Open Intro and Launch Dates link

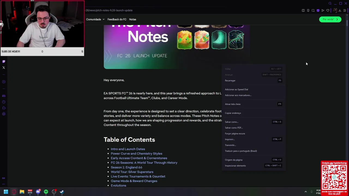128,149
